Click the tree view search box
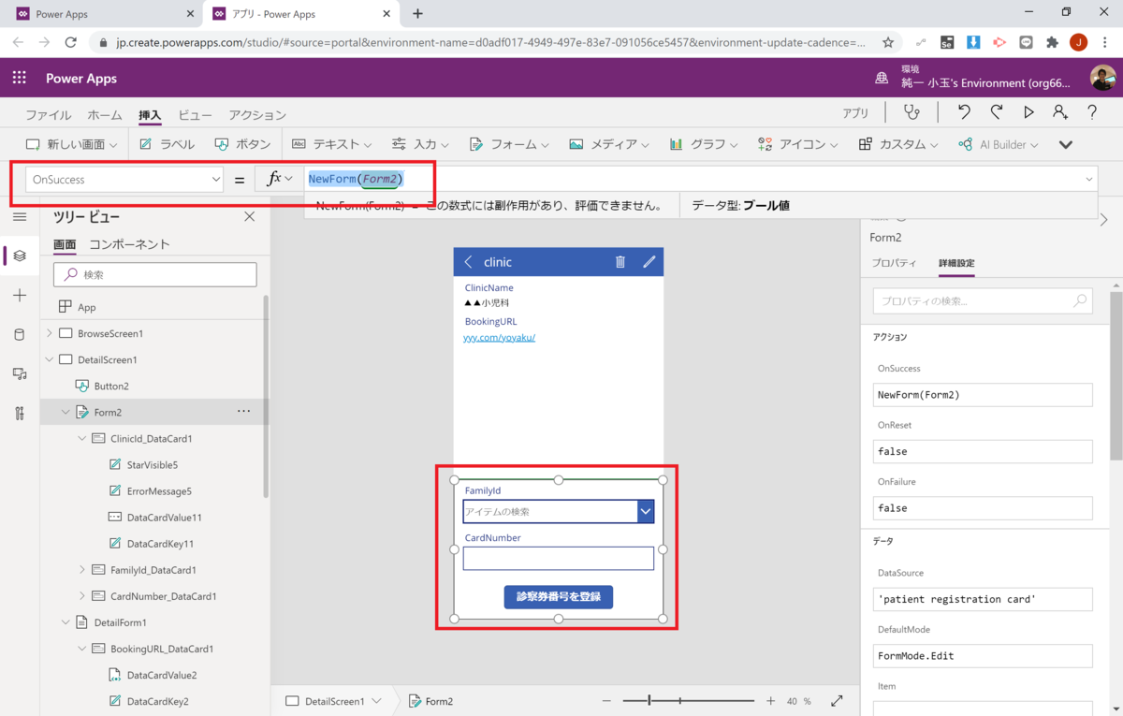 [155, 274]
